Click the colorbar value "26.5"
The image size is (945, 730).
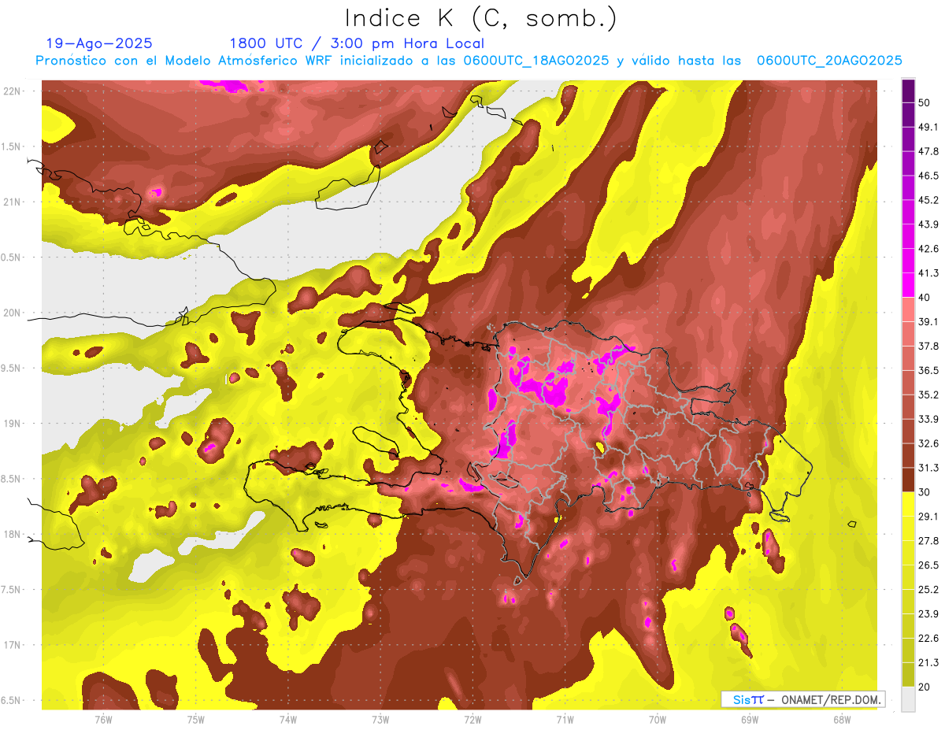(928, 565)
